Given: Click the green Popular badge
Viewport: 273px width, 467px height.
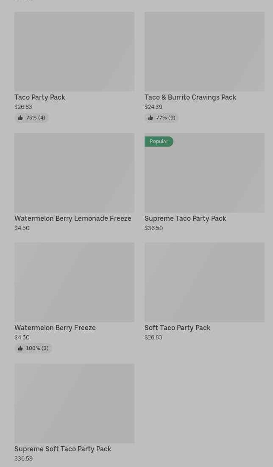Looking at the screenshot, I should point(159,142).
